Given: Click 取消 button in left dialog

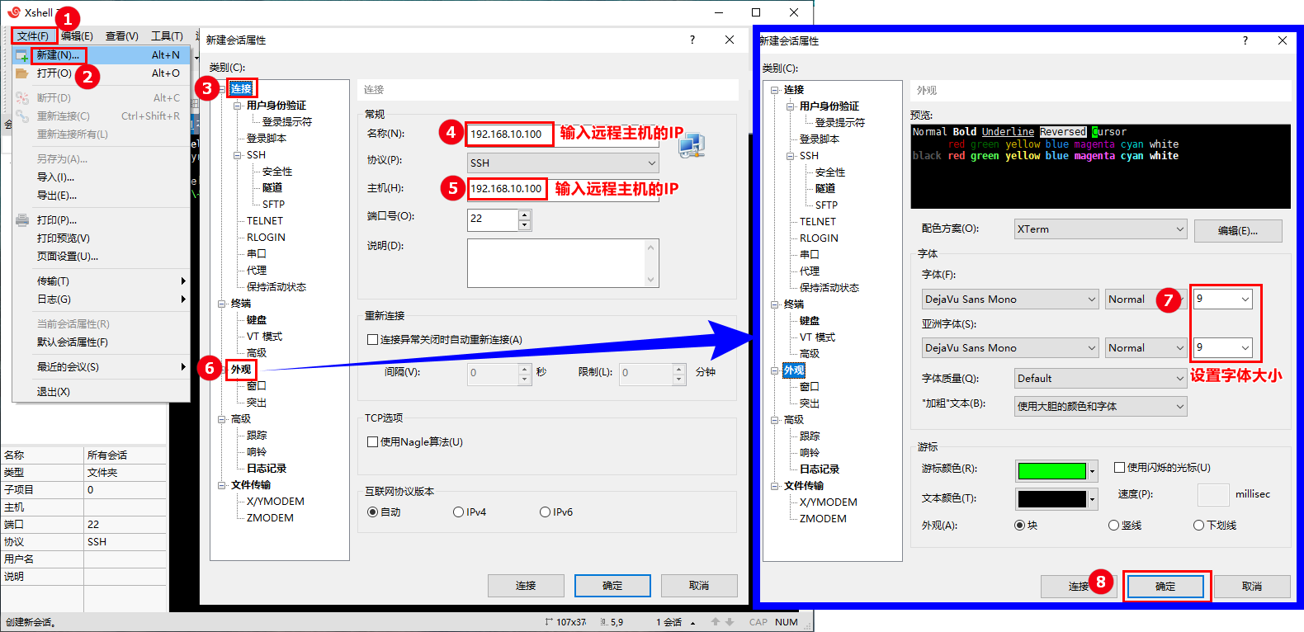Looking at the screenshot, I should click(x=699, y=586).
